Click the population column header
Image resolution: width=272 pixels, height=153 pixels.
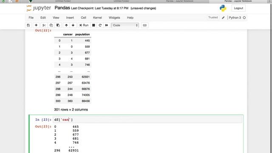(82, 34)
